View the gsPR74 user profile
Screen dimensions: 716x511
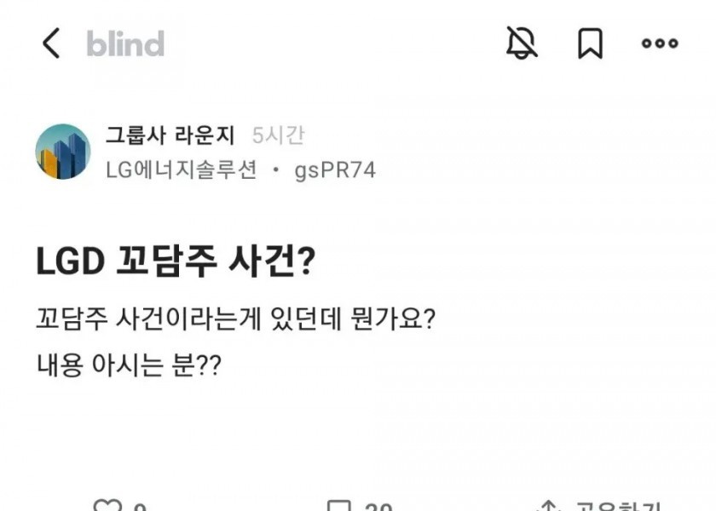(x=335, y=169)
